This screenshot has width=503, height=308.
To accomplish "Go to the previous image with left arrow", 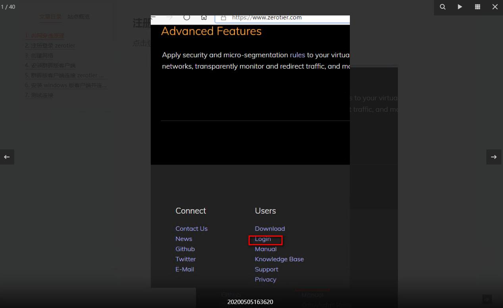I will (x=7, y=157).
